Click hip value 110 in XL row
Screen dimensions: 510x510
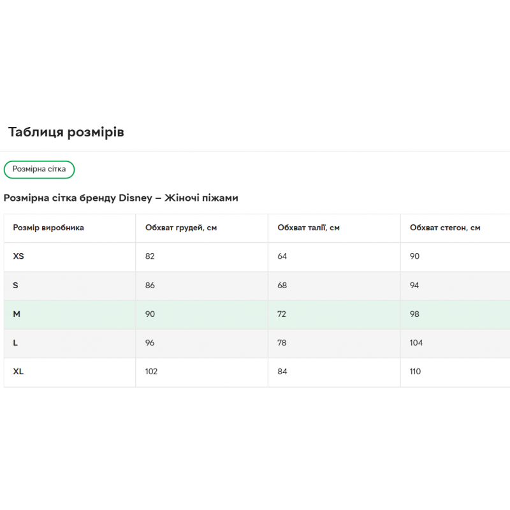(x=415, y=372)
